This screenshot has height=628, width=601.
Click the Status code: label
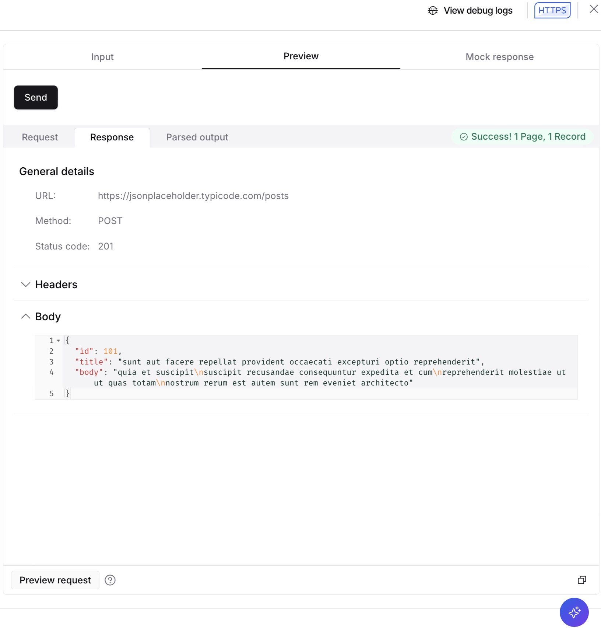62,246
